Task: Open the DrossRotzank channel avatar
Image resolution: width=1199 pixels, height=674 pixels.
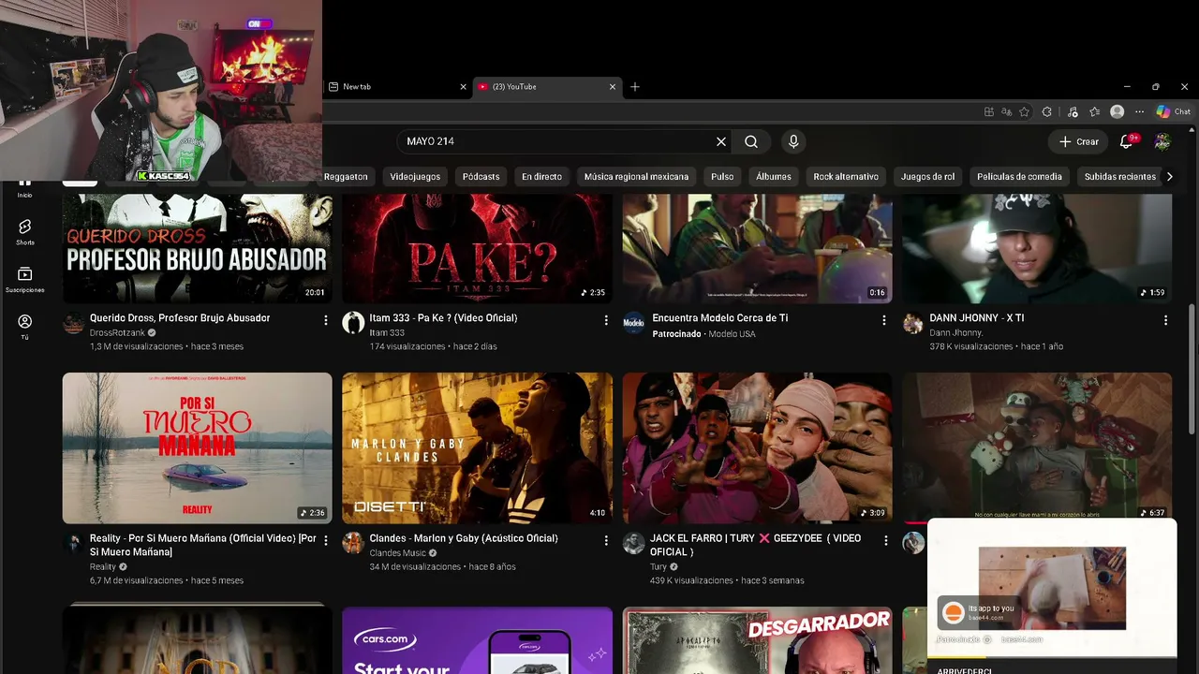Action: (73, 324)
